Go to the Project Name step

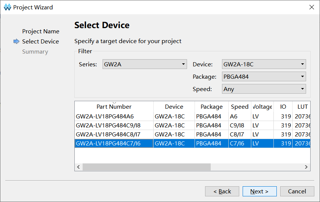[x=41, y=31]
